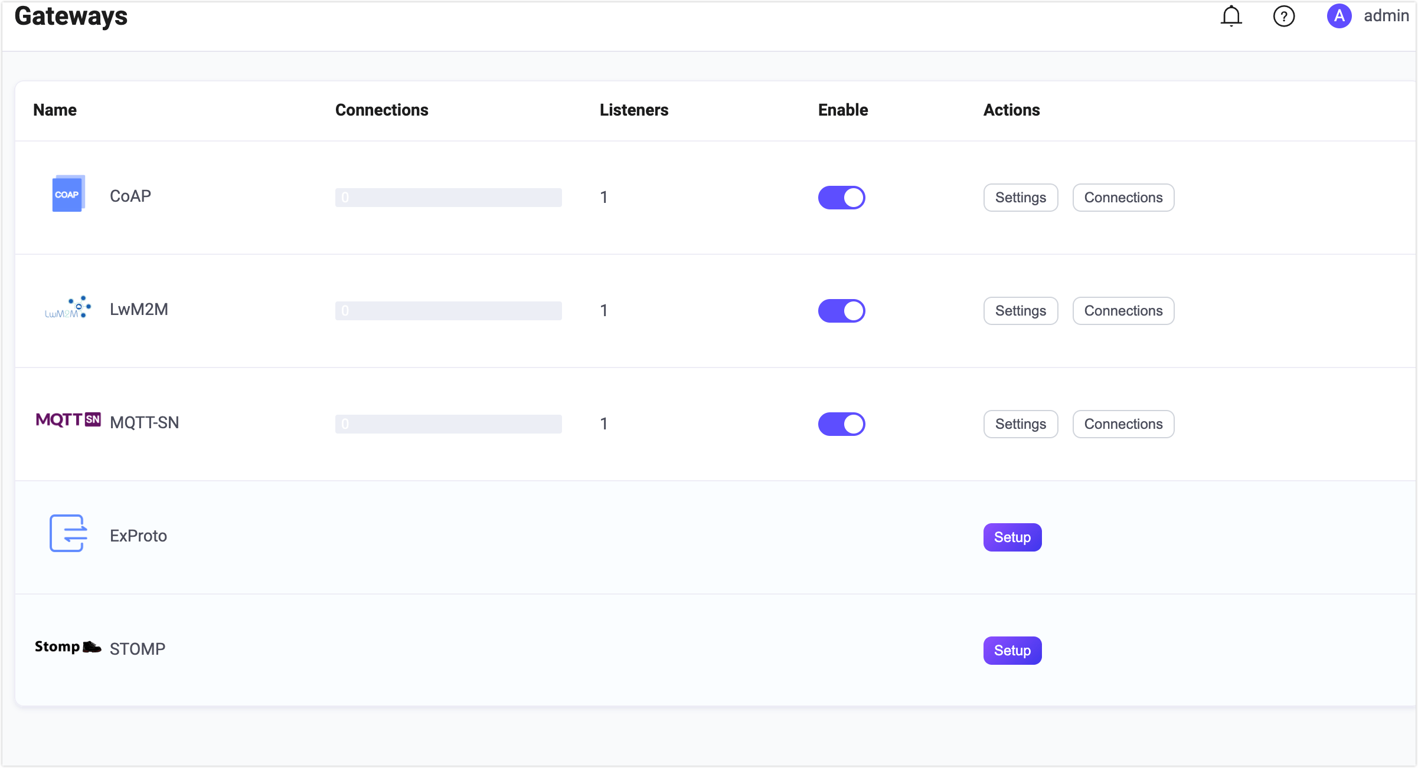Screen dimensions: 1418x768
Task: Open the admin user menu
Action: tap(1386, 16)
